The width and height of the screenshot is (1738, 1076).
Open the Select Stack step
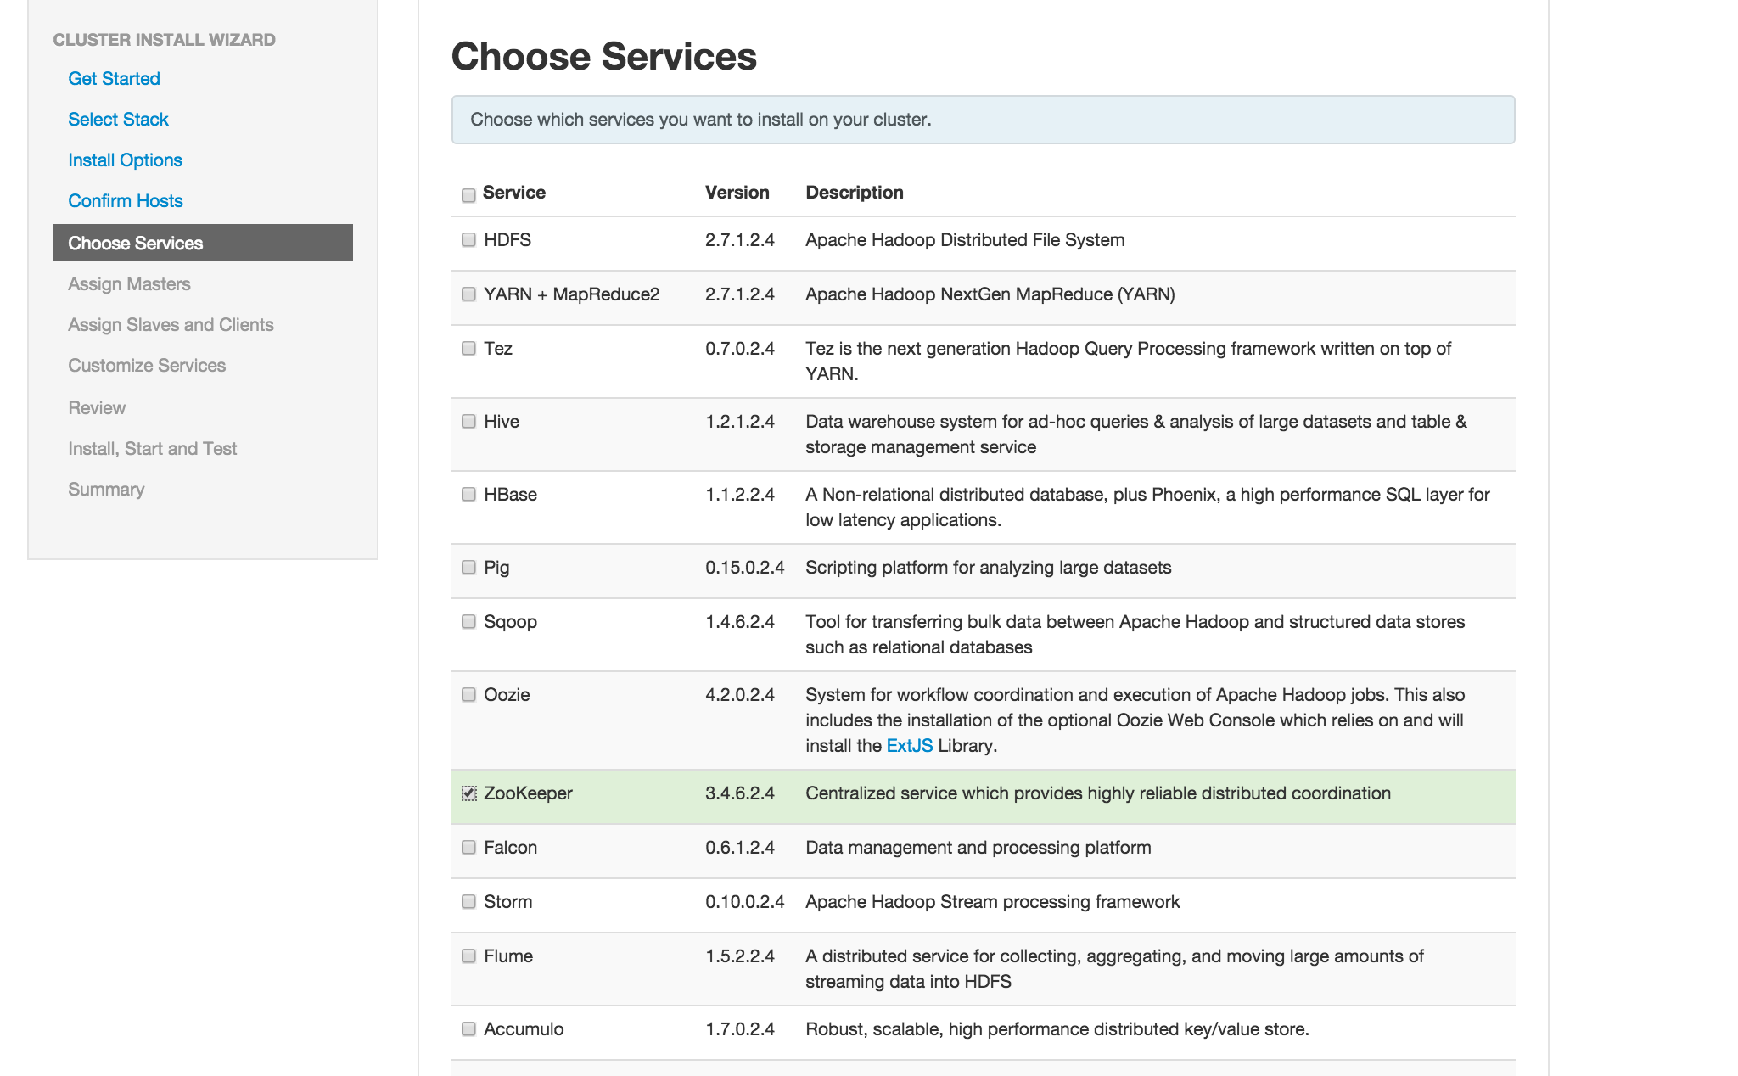click(x=118, y=120)
